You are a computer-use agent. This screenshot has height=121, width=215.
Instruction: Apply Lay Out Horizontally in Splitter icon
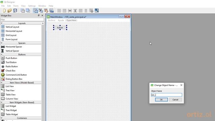70,10
